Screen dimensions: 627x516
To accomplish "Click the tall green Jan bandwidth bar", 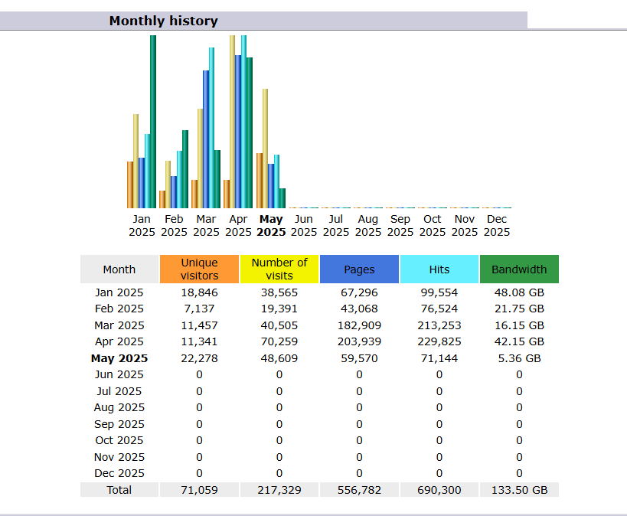I will tap(153, 122).
